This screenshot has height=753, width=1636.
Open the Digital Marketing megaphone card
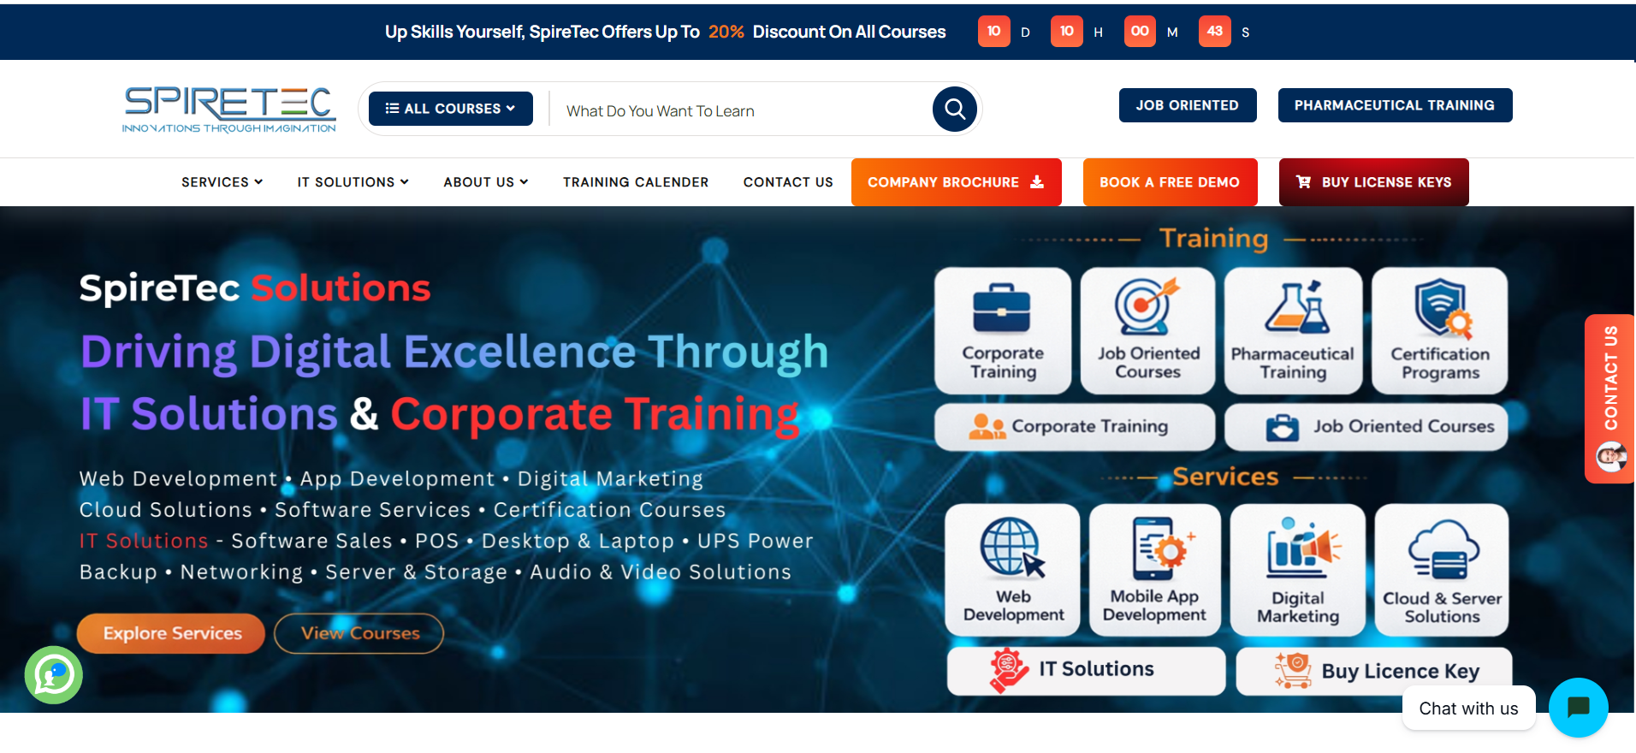tap(1298, 570)
